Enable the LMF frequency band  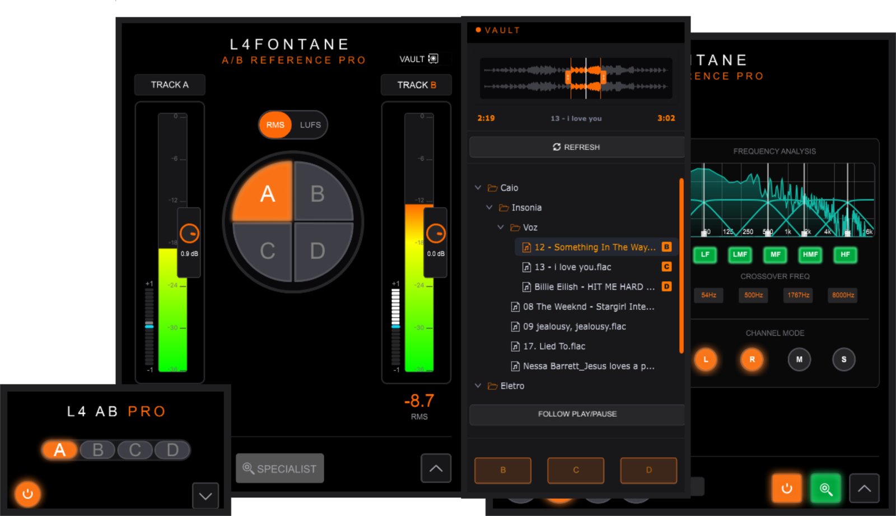tap(740, 254)
